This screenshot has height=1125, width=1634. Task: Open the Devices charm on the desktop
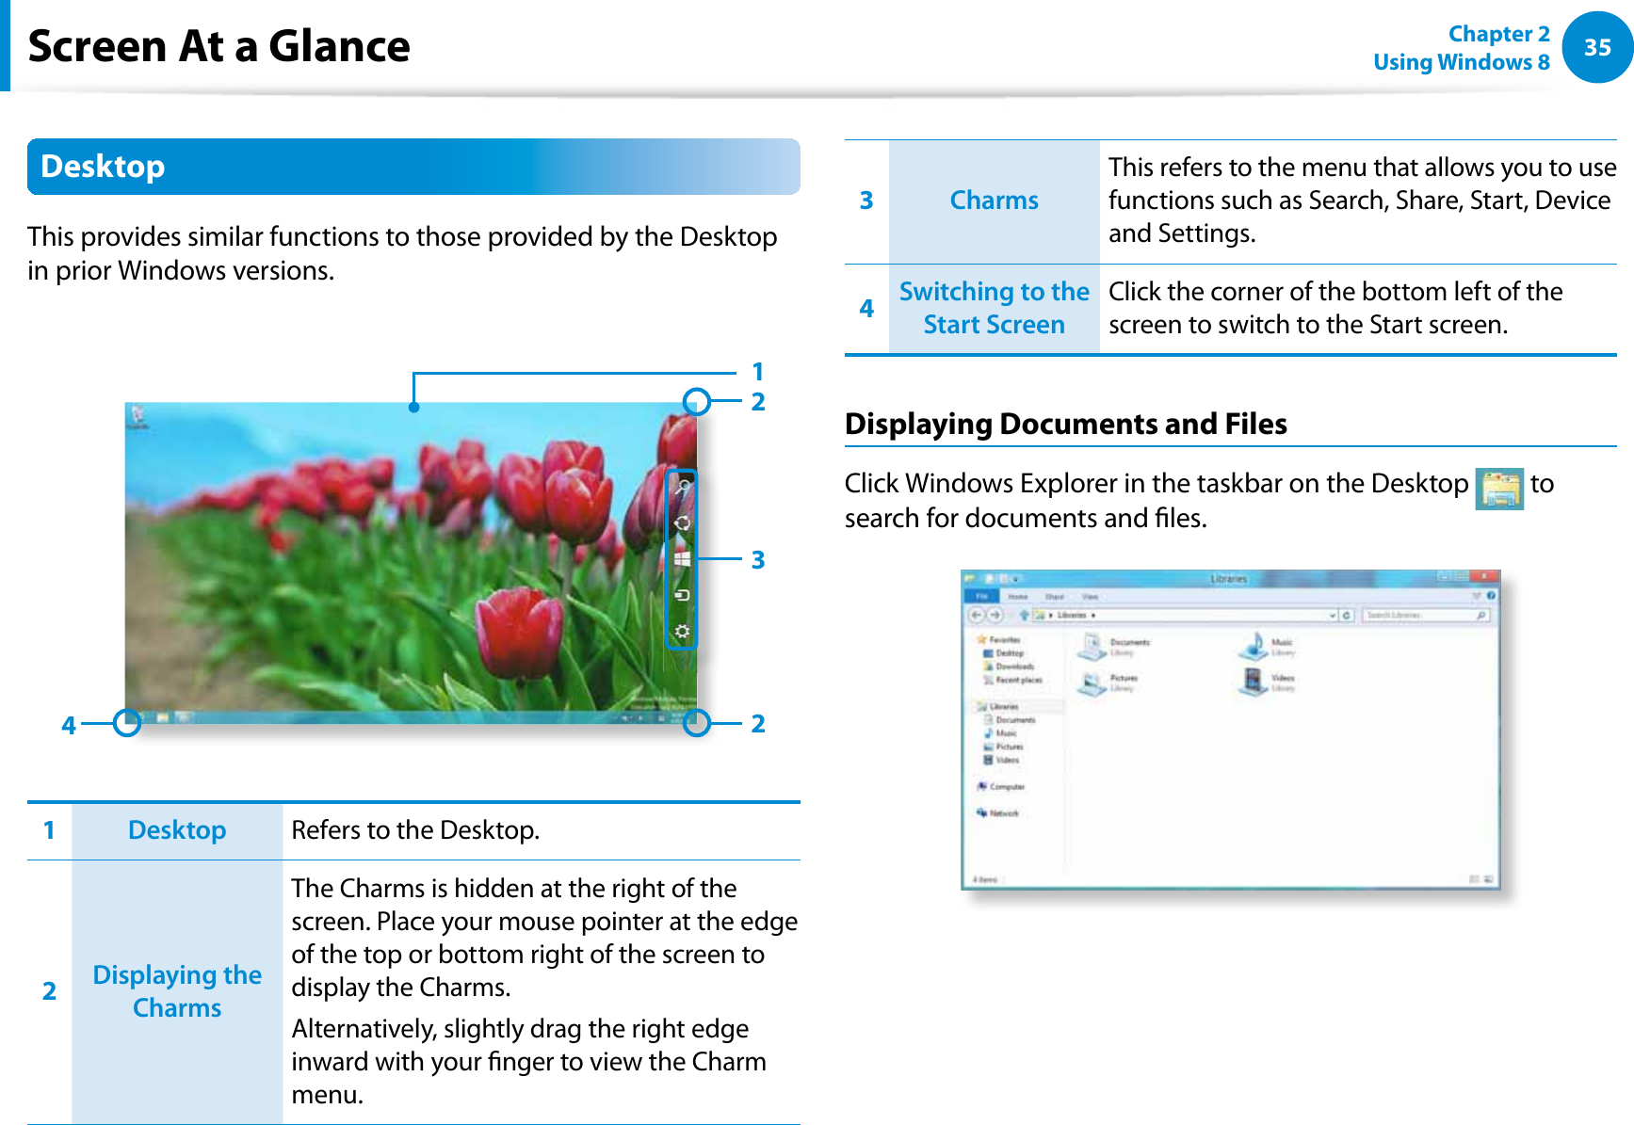(x=683, y=595)
